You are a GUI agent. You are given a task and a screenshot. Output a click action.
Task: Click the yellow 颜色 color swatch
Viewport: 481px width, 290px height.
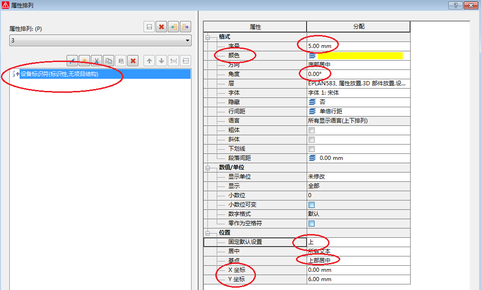pos(360,55)
